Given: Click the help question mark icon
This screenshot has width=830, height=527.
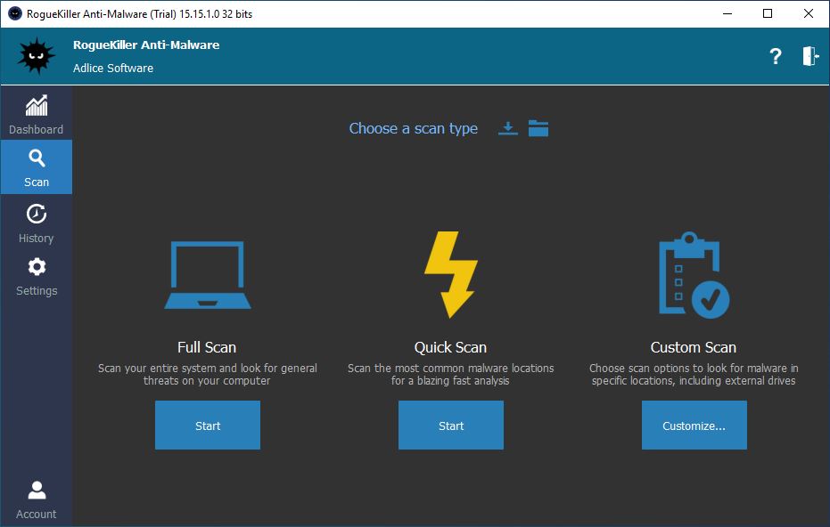Looking at the screenshot, I should pyautogui.click(x=776, y=56).
